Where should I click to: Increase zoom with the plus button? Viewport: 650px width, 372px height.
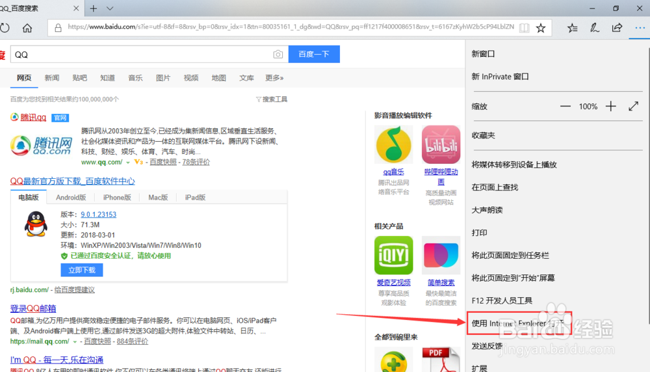pos(610,106)
